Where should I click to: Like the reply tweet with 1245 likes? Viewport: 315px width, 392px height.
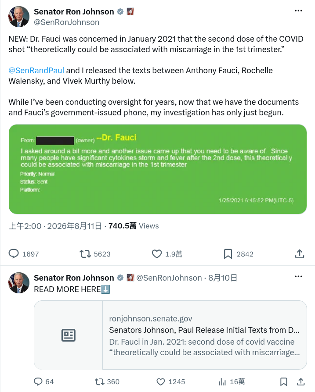pos(161,382)
